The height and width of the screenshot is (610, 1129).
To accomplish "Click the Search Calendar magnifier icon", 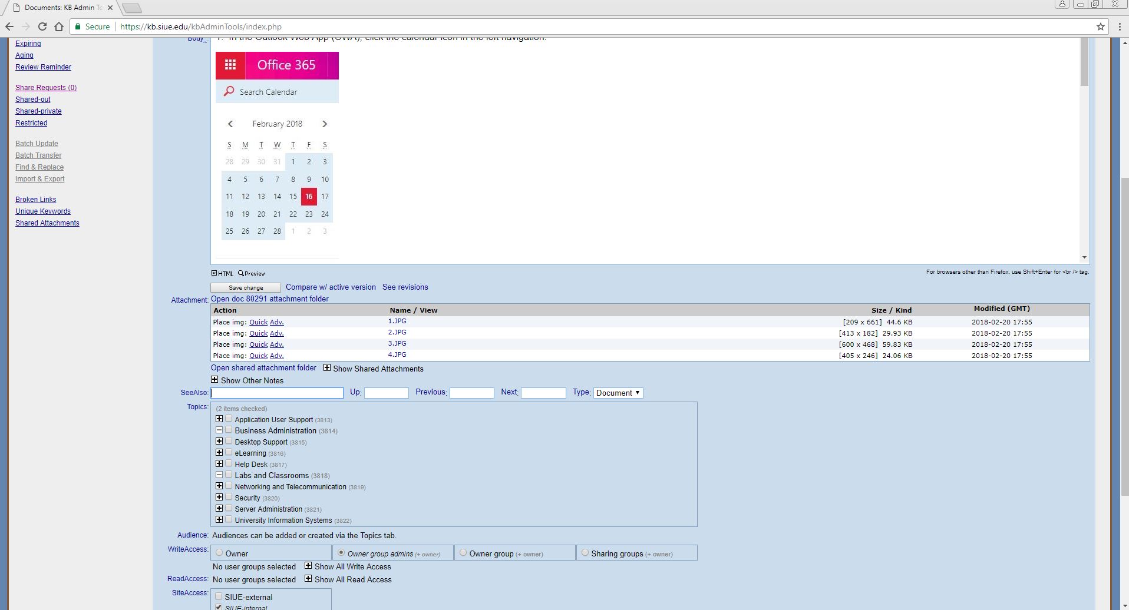I will (229, 92).
